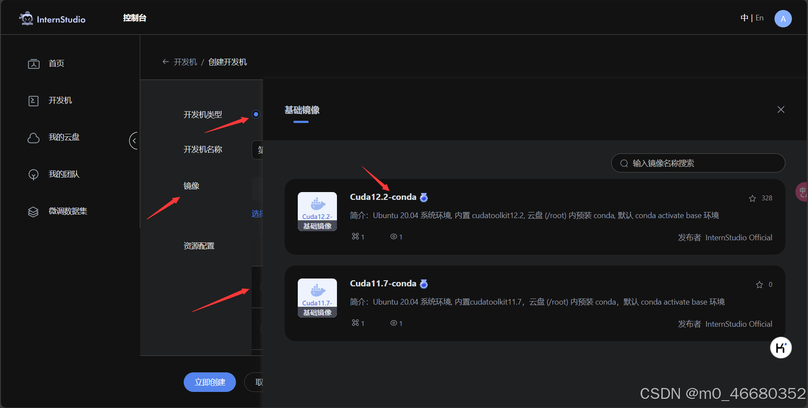The image size is (808, 408).
Task: Open 我的团队 in sidebar
Action: [x=64, y=174]
